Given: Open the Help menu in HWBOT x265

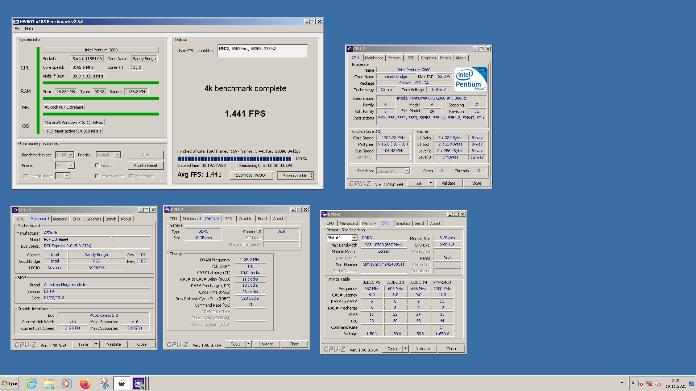Looking at the screenshot, I should coord(29,29).
